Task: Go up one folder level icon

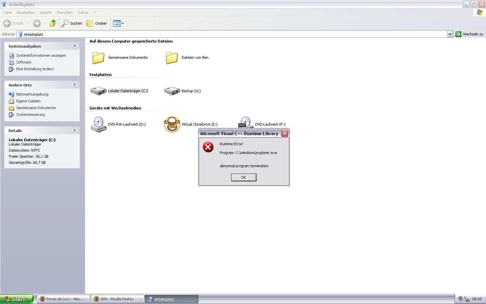Action: 53,23
